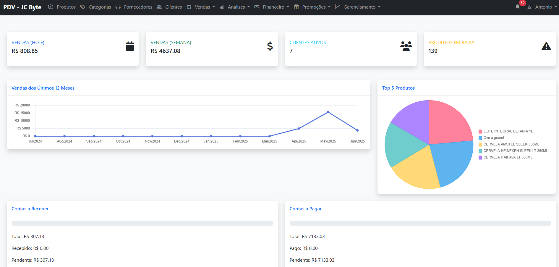Screen dimensions: 559x267
Task: Go to the Clientes page
Action: pyautogui.click(x=170, y=7)
